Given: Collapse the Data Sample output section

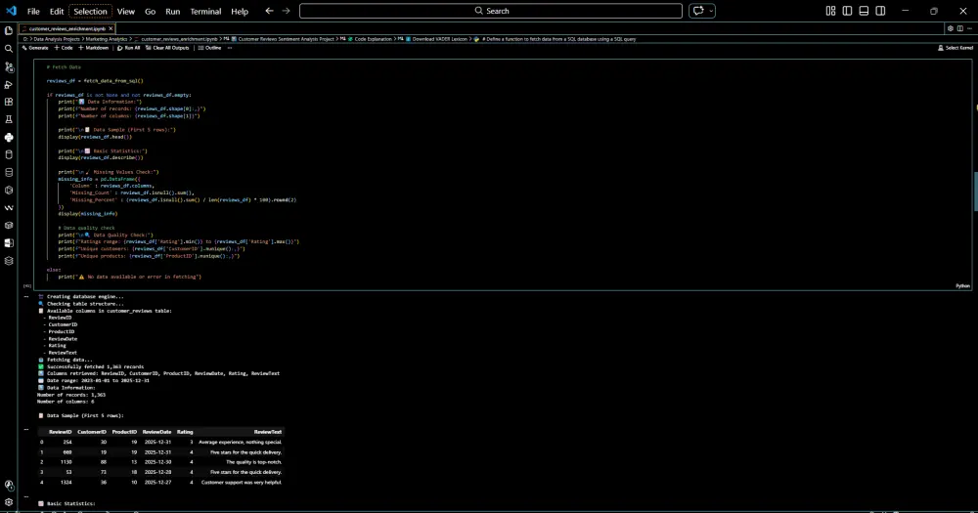Looking at the screenshot, I should click(27, 429).
